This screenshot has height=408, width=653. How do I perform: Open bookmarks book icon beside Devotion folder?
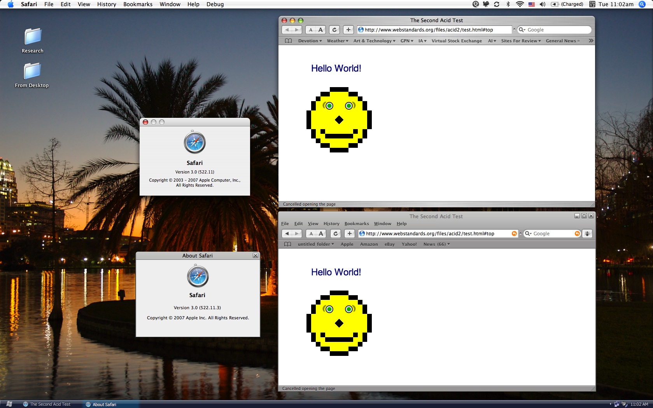click(x=288, y=41)
